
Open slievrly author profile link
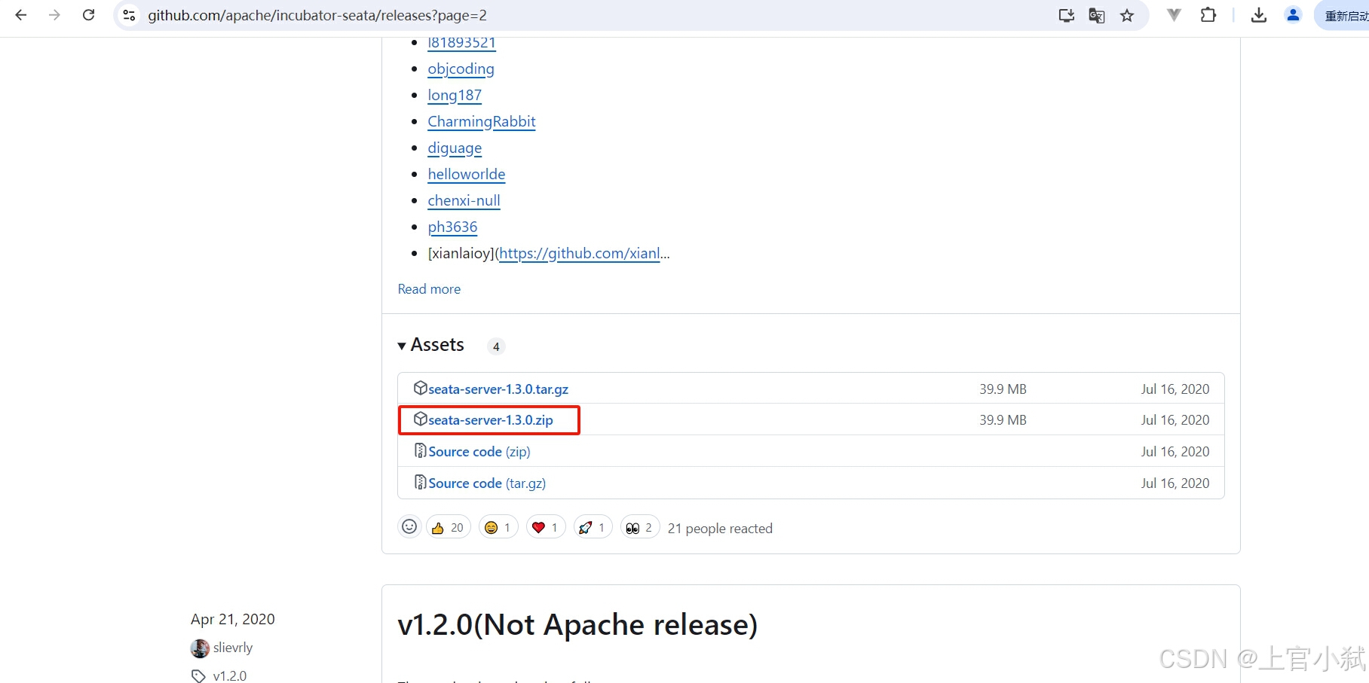pyautogui.click(x=233, y=648)
